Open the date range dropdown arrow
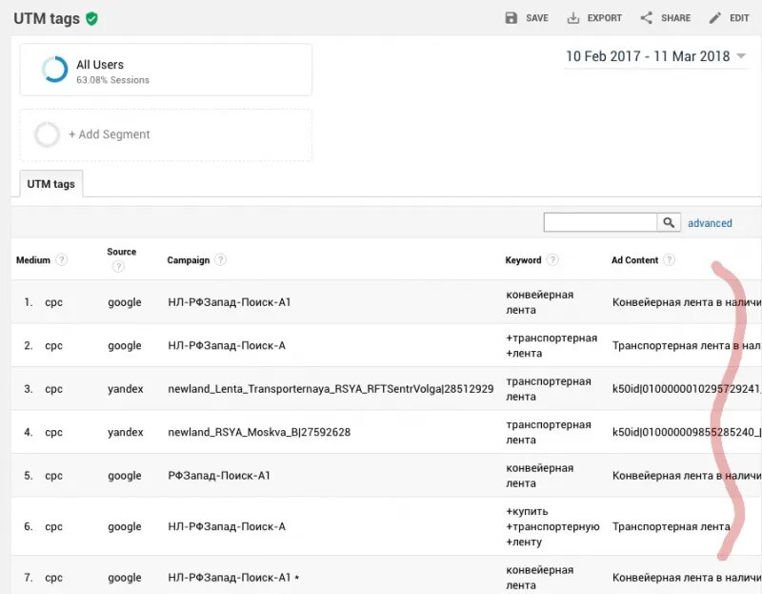The width and height of the screenshot is (762, 594). pos(741,56)
